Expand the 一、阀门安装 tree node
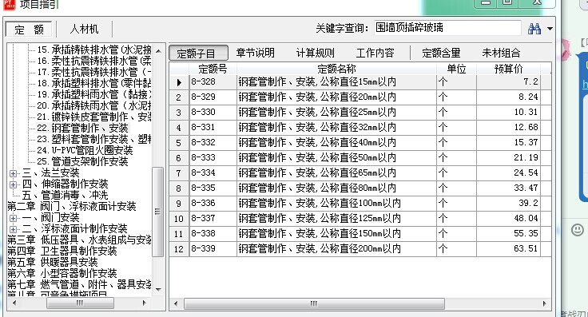Screen dimensions: 588x317 [13, 218]
